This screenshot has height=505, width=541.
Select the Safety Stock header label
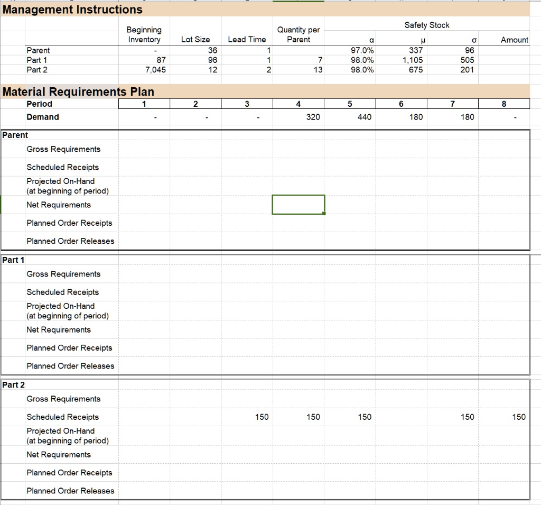pyautogui.click(x=427, y=25)
